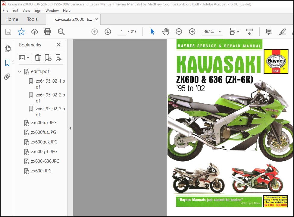This screenshot has height=217, width=294.
Task: Go to the previous page arrow
Action: [95, 32]
